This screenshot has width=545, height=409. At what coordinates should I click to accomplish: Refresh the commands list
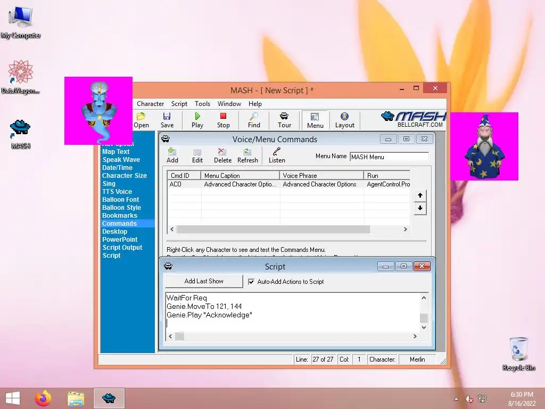247,156
